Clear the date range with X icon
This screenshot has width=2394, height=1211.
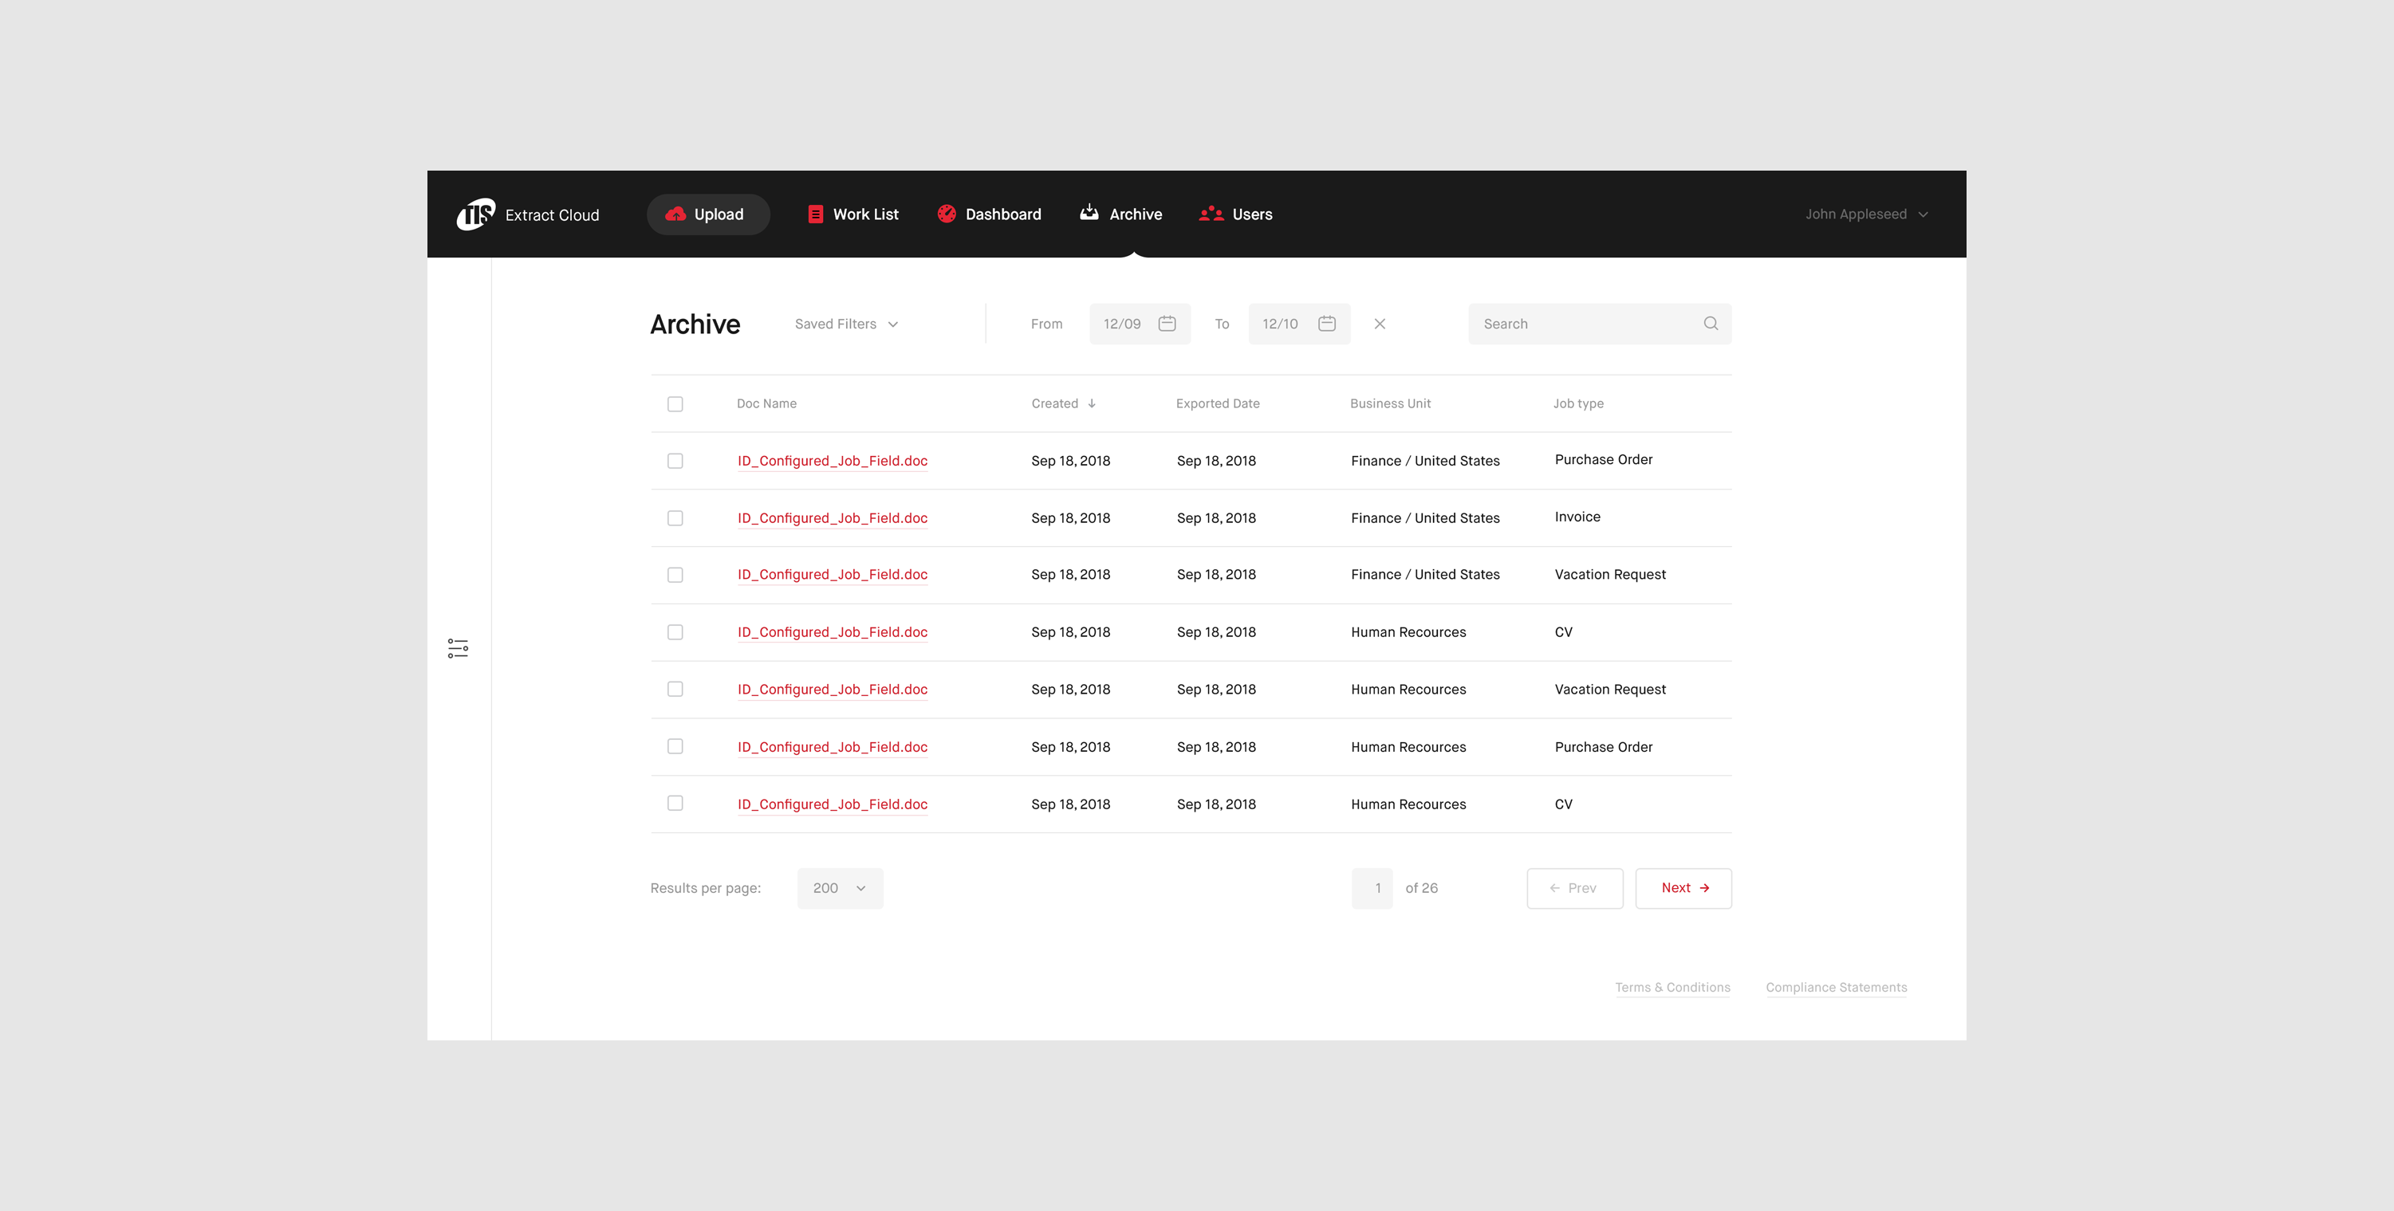(1379, 324)
